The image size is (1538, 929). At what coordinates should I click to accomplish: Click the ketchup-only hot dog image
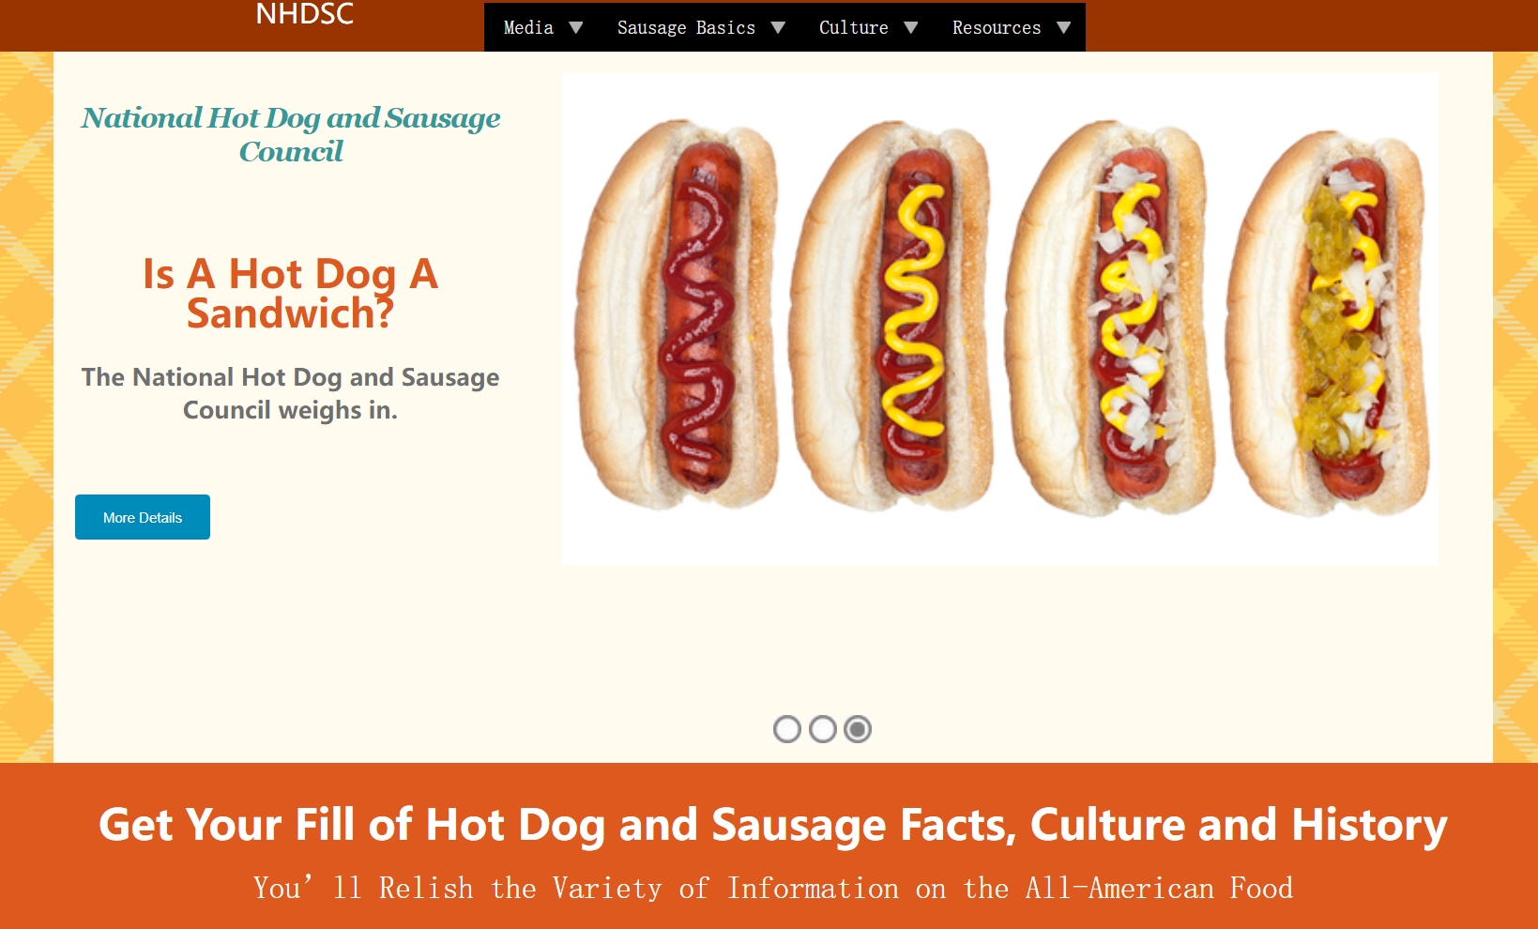click(679, 314)
